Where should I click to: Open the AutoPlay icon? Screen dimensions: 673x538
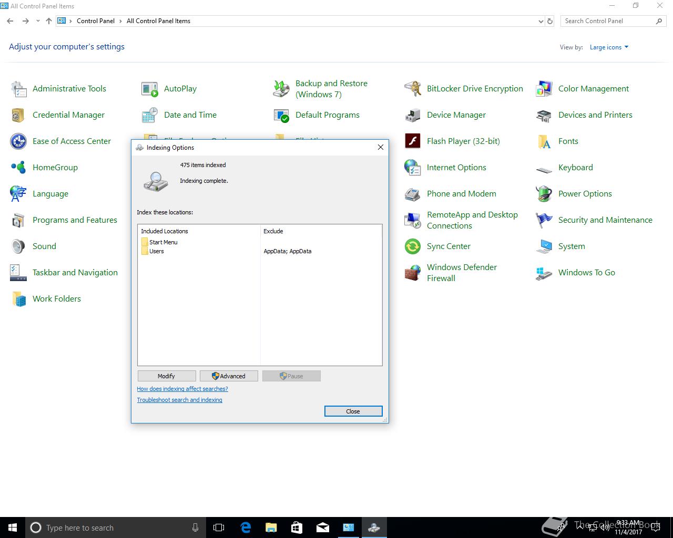click(x=150, y=89)
